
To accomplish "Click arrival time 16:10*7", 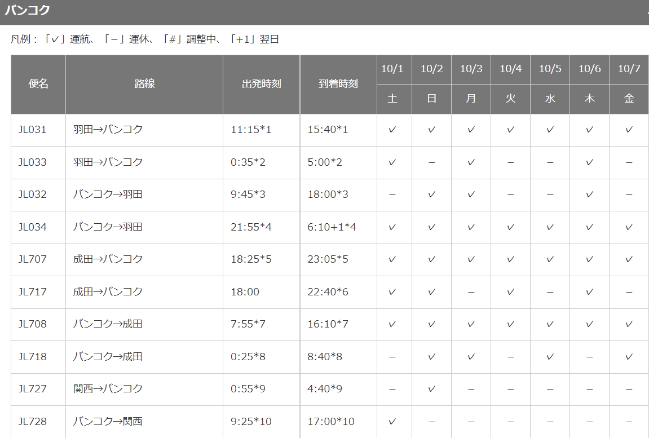I will [328, 324].
